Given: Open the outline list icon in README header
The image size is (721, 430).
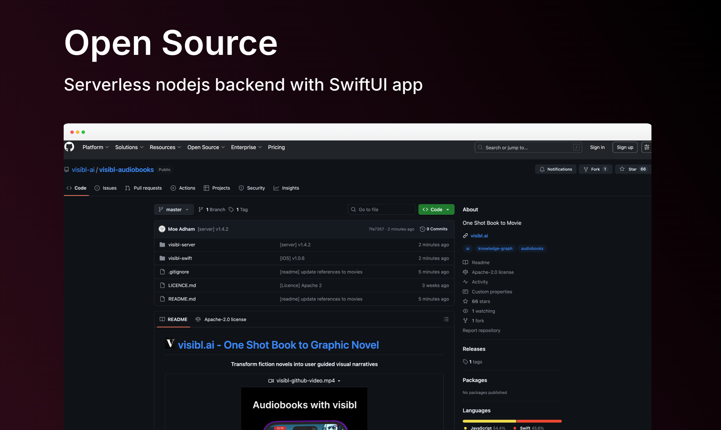Looking at the screenshot, I should [446, 319].
